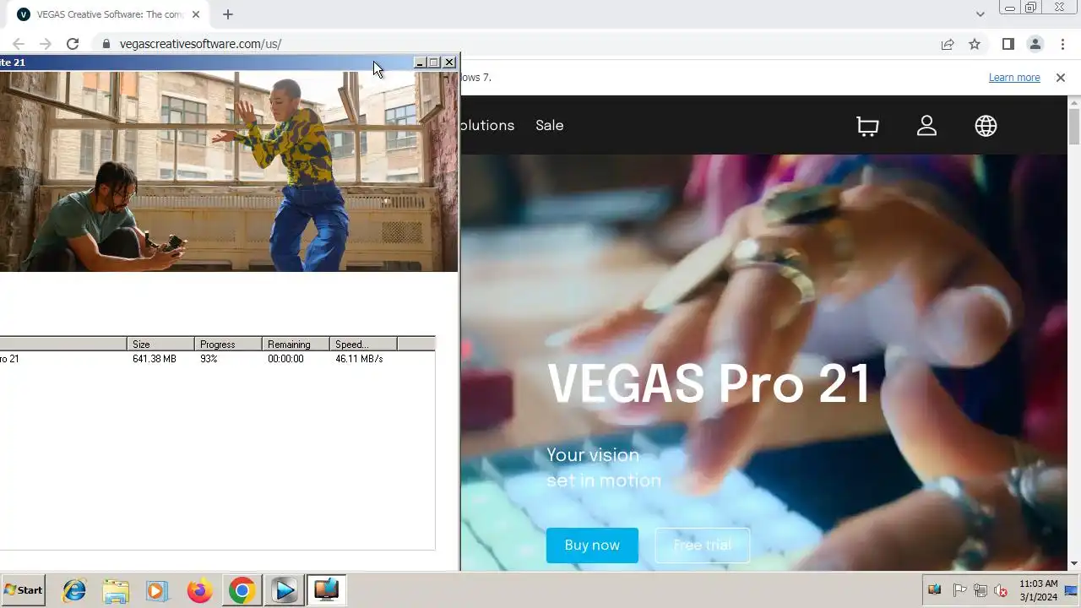Image resolution: width=1081 pixels, height=608 pixels.
Task: Open the shopping cart icon on the website
Action: [867, 126]
